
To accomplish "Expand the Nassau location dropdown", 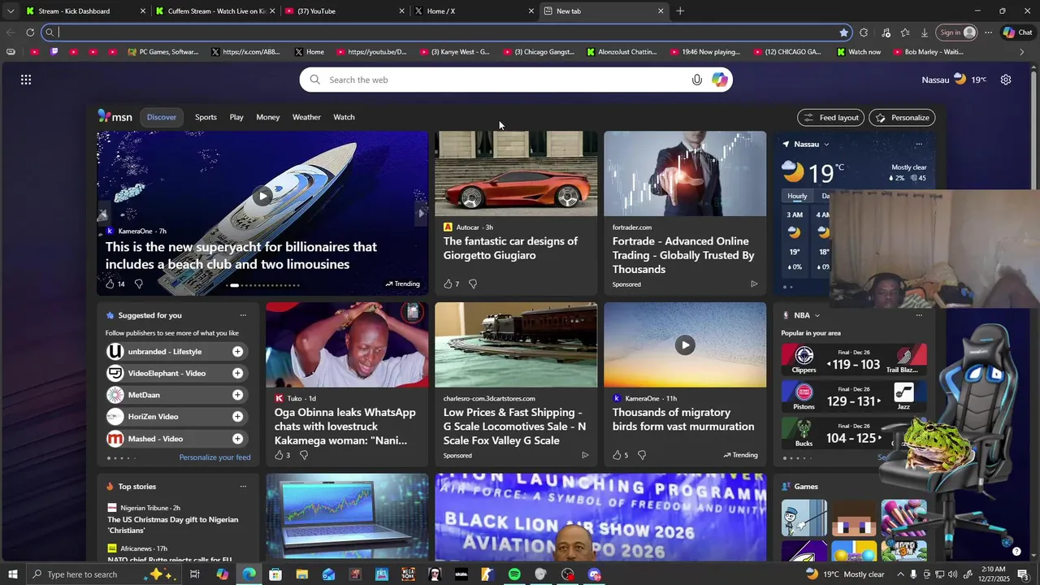I will pos(826,145).
